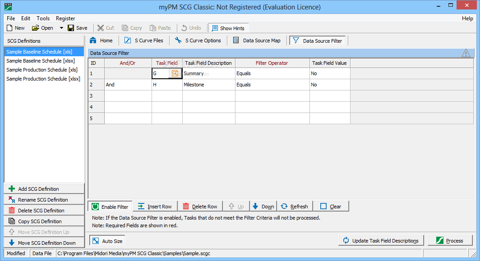Open the Register menu

65,18
